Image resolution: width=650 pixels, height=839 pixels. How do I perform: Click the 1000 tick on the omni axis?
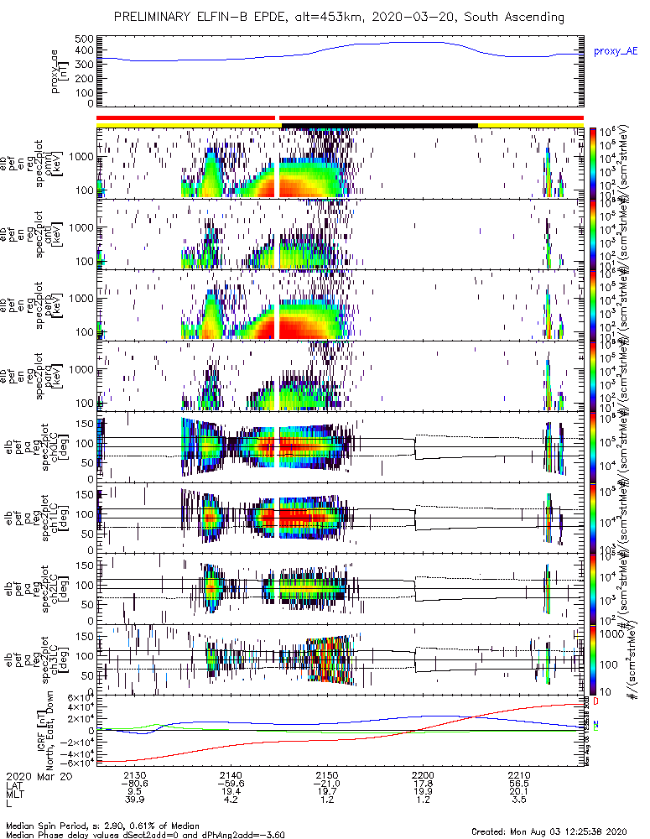(x=82, y=157)
